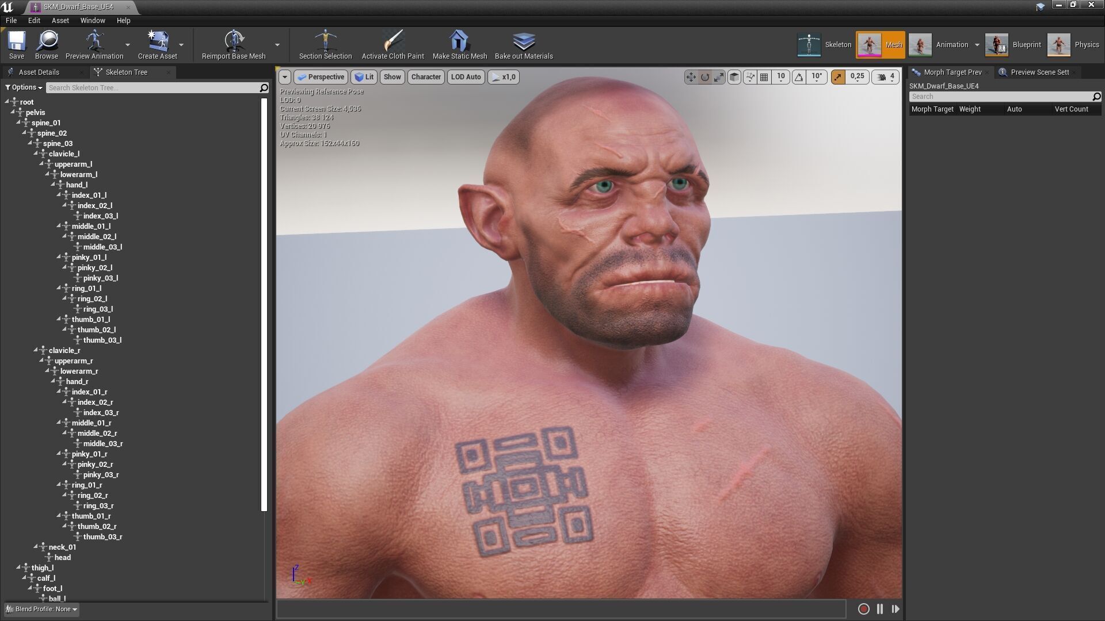
Task: Click Bake out Materials icon
Action: [x=523, y=41]
